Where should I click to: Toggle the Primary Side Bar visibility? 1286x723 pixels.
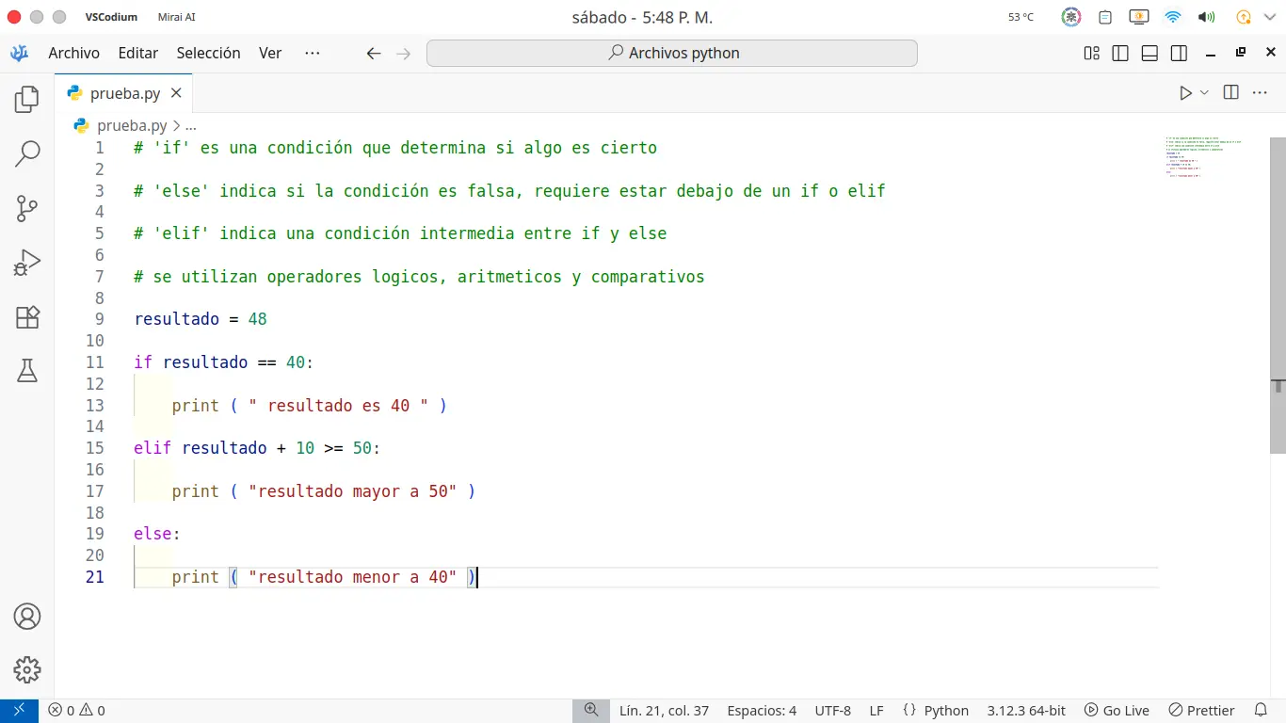(x=1120, y=54)
